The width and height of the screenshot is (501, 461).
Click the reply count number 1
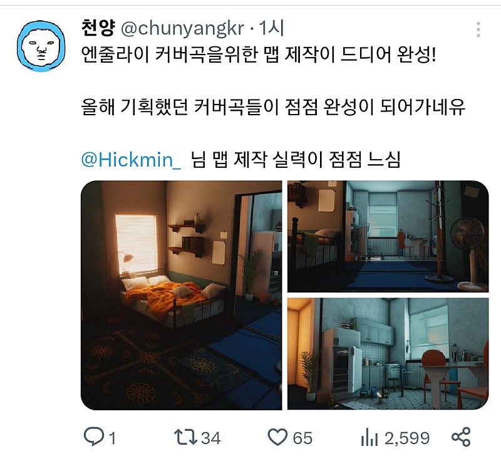[x=112, y=438]
